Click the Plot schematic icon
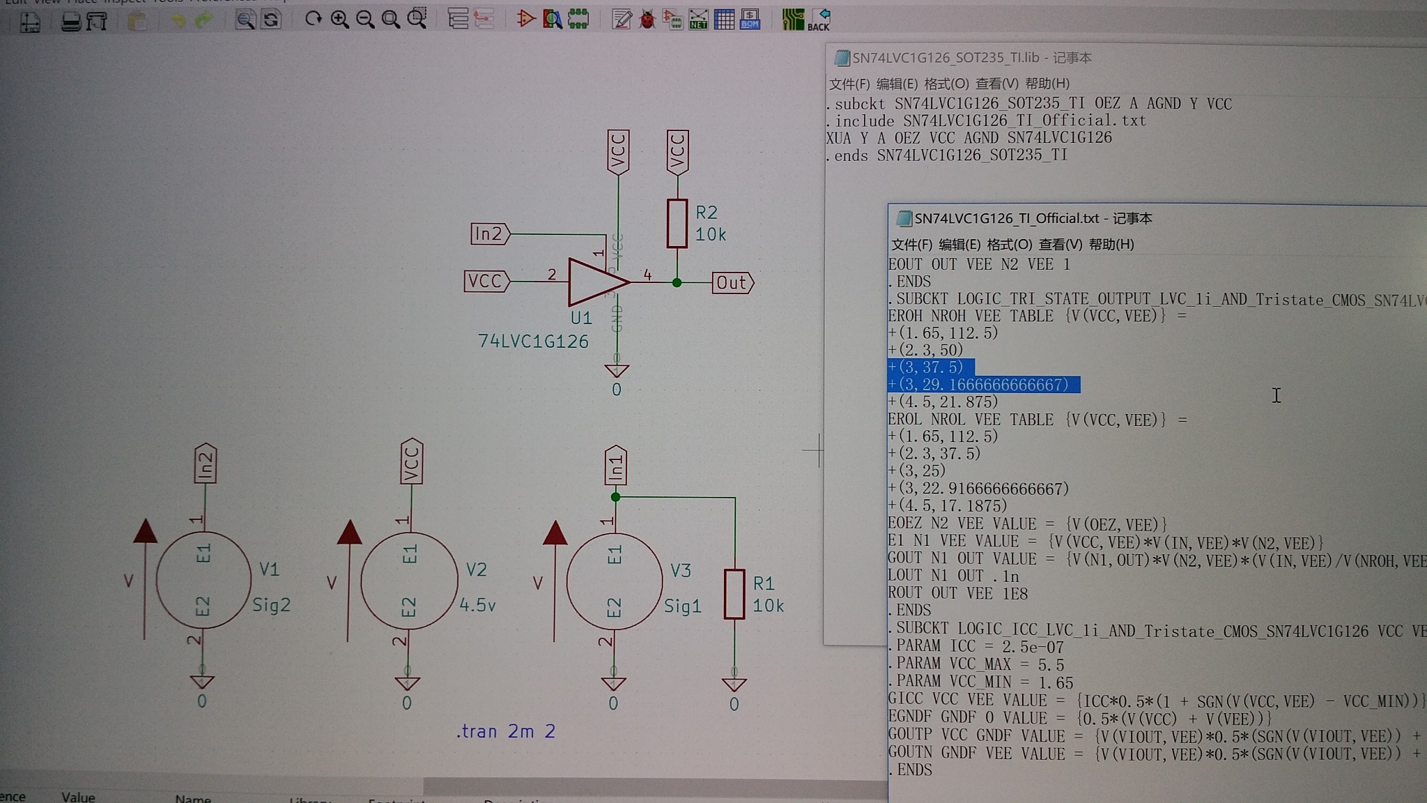 point(97,21)
